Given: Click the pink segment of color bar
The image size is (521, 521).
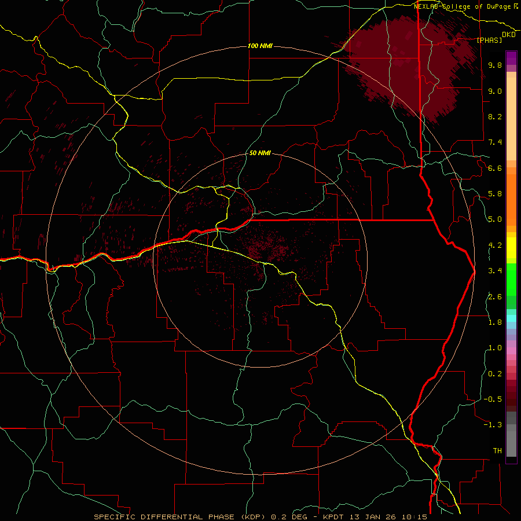Looking at the screenshot, I should coord(511,351).
